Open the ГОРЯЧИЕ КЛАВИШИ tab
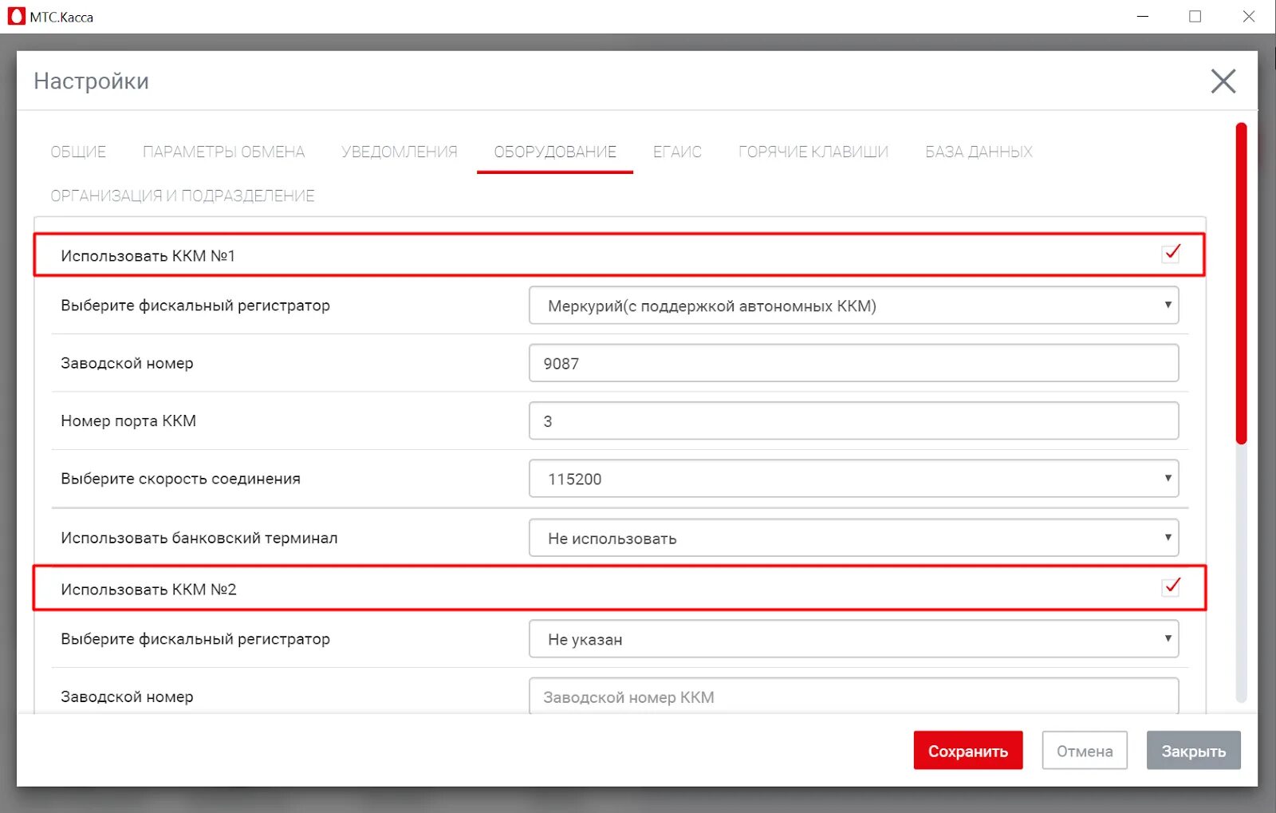 [813, 152]
